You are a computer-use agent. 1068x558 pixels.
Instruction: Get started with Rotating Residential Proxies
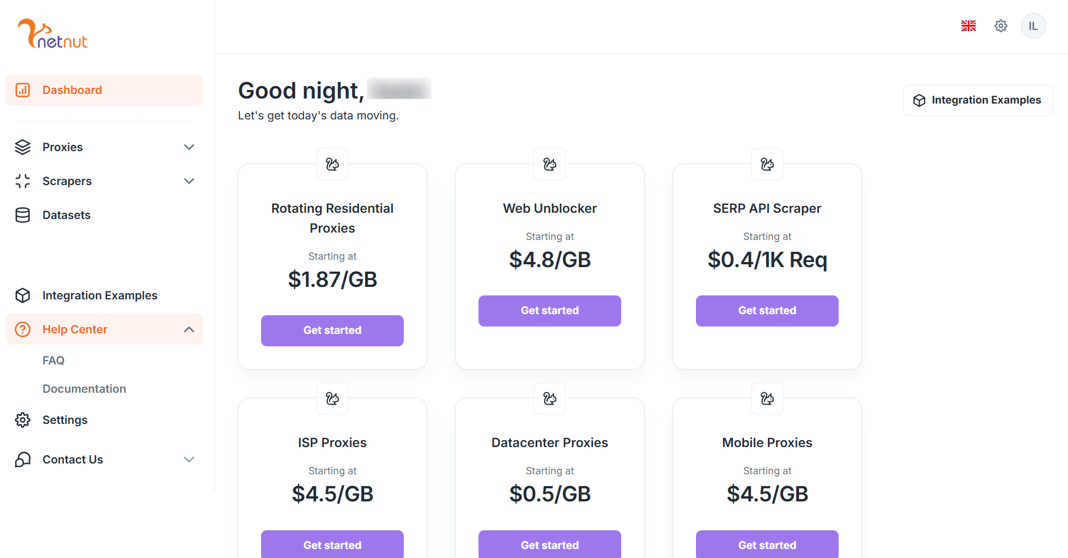pyautogui.click(x=332, y=330)
